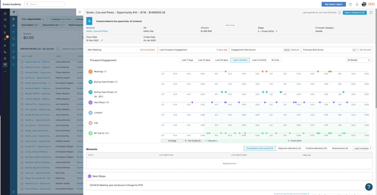Click the notifications bell icon
This screenshot has height=195, width=377.
click(357, 4)
